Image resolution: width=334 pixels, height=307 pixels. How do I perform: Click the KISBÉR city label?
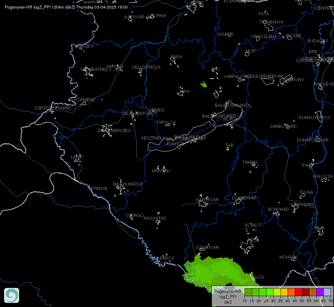click(x=226, y=34)
